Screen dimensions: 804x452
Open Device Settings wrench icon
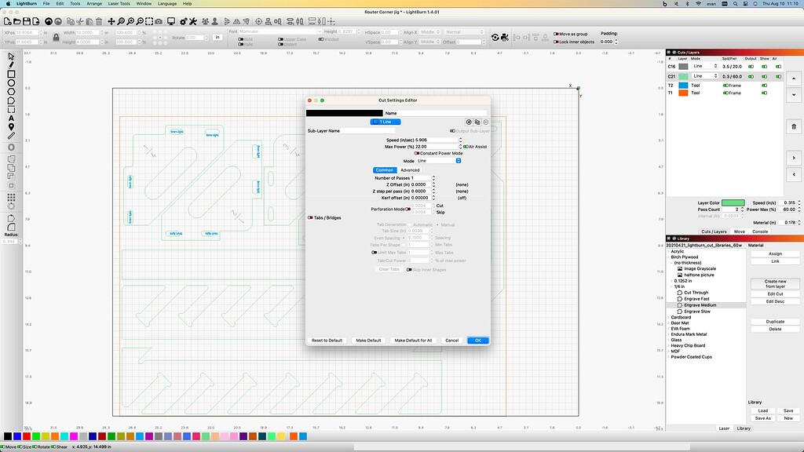tap(193, 21)
